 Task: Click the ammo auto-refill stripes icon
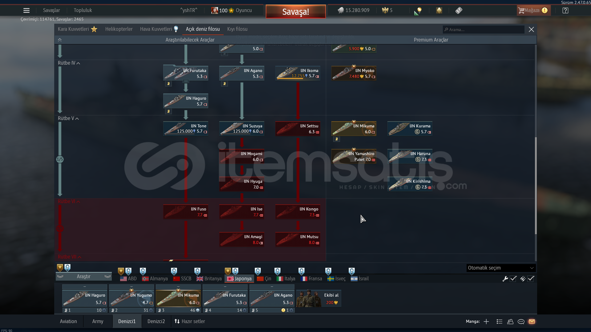pos(523,279)
